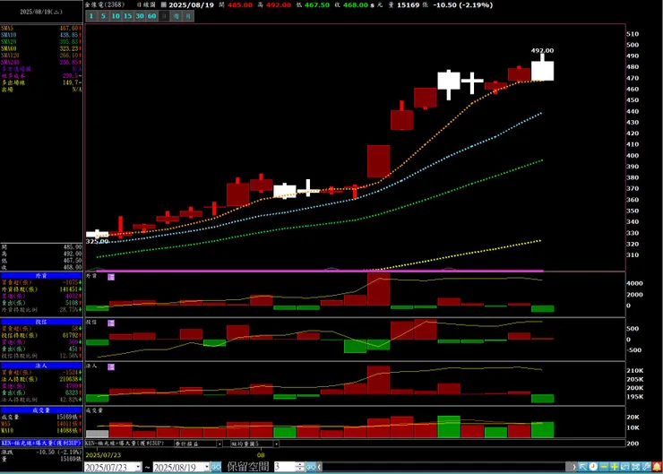Click the purple list icon in 投信 panel

[111, 323]
